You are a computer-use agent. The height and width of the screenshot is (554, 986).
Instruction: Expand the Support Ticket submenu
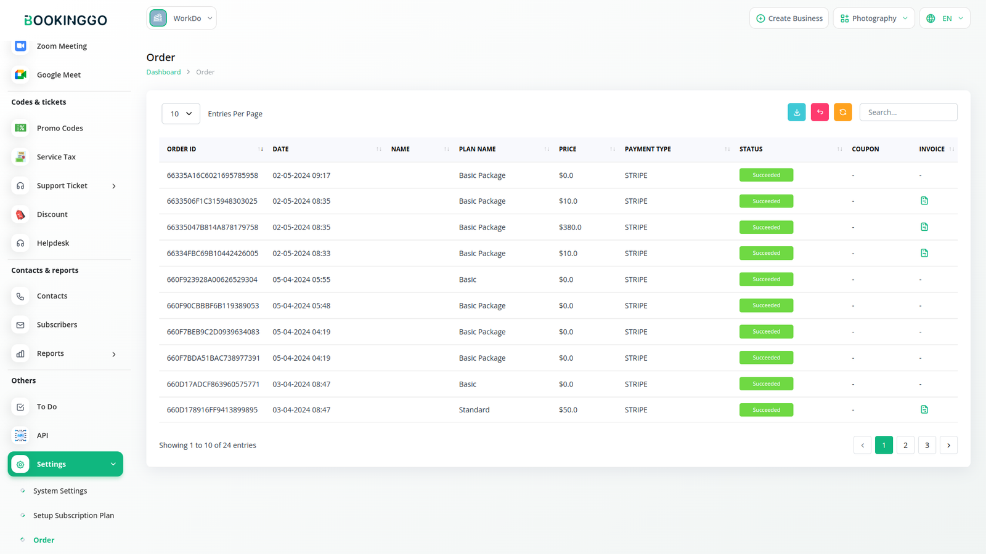pyautogui.click(x=114, y=186)
